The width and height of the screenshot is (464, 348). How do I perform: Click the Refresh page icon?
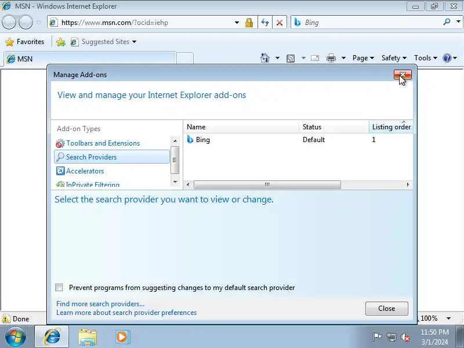coord(265,23)
